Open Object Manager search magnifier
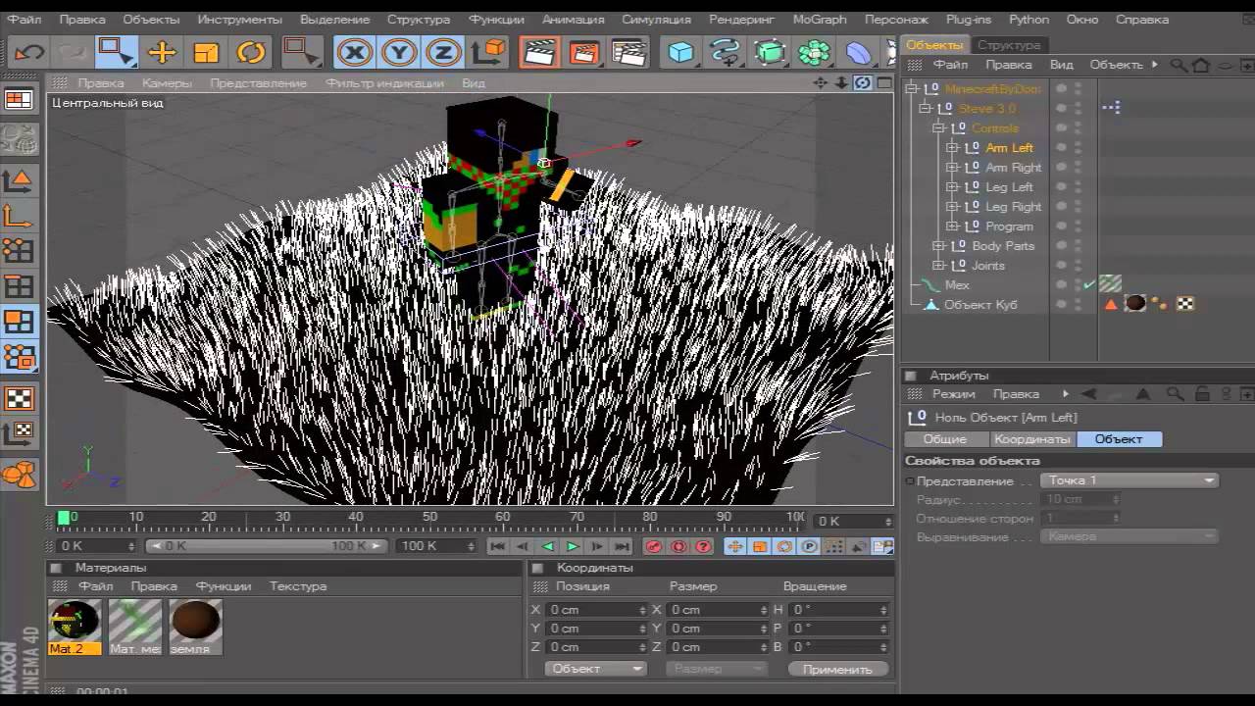 [1178, 65]
